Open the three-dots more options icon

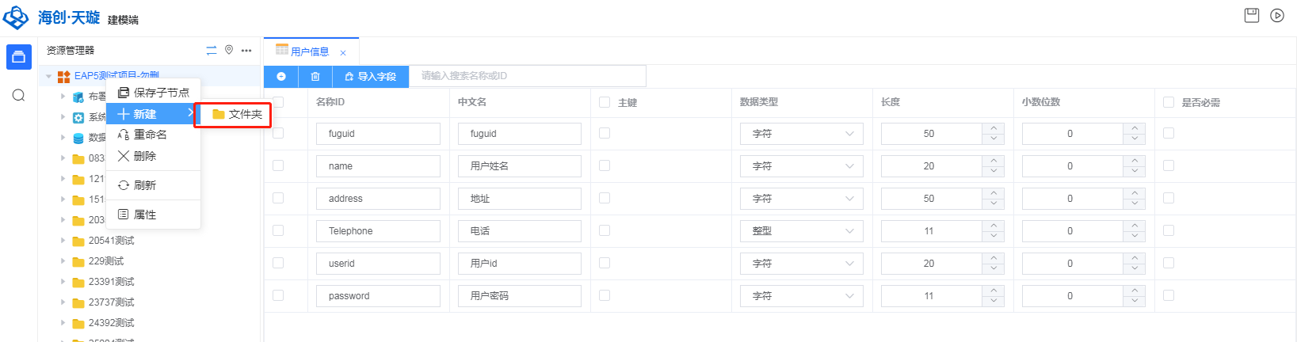(246, 51)
